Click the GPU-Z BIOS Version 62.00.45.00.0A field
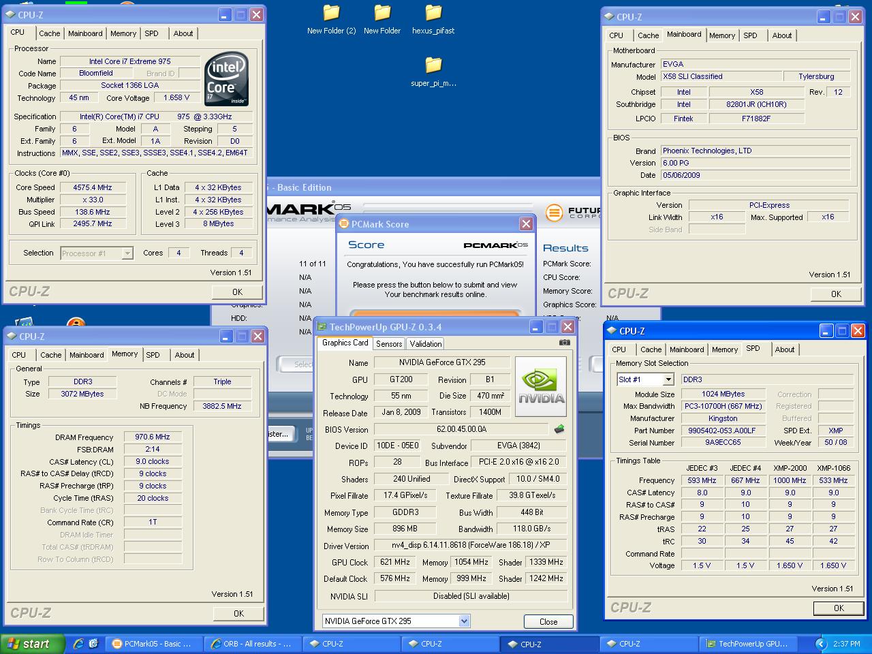872x654 pixels. (x=461, y=429)
